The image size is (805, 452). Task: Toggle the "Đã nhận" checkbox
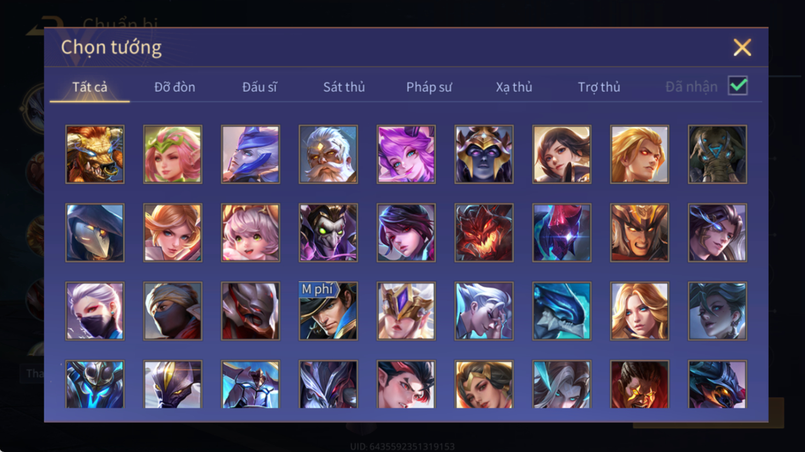[x=738, y=86]
